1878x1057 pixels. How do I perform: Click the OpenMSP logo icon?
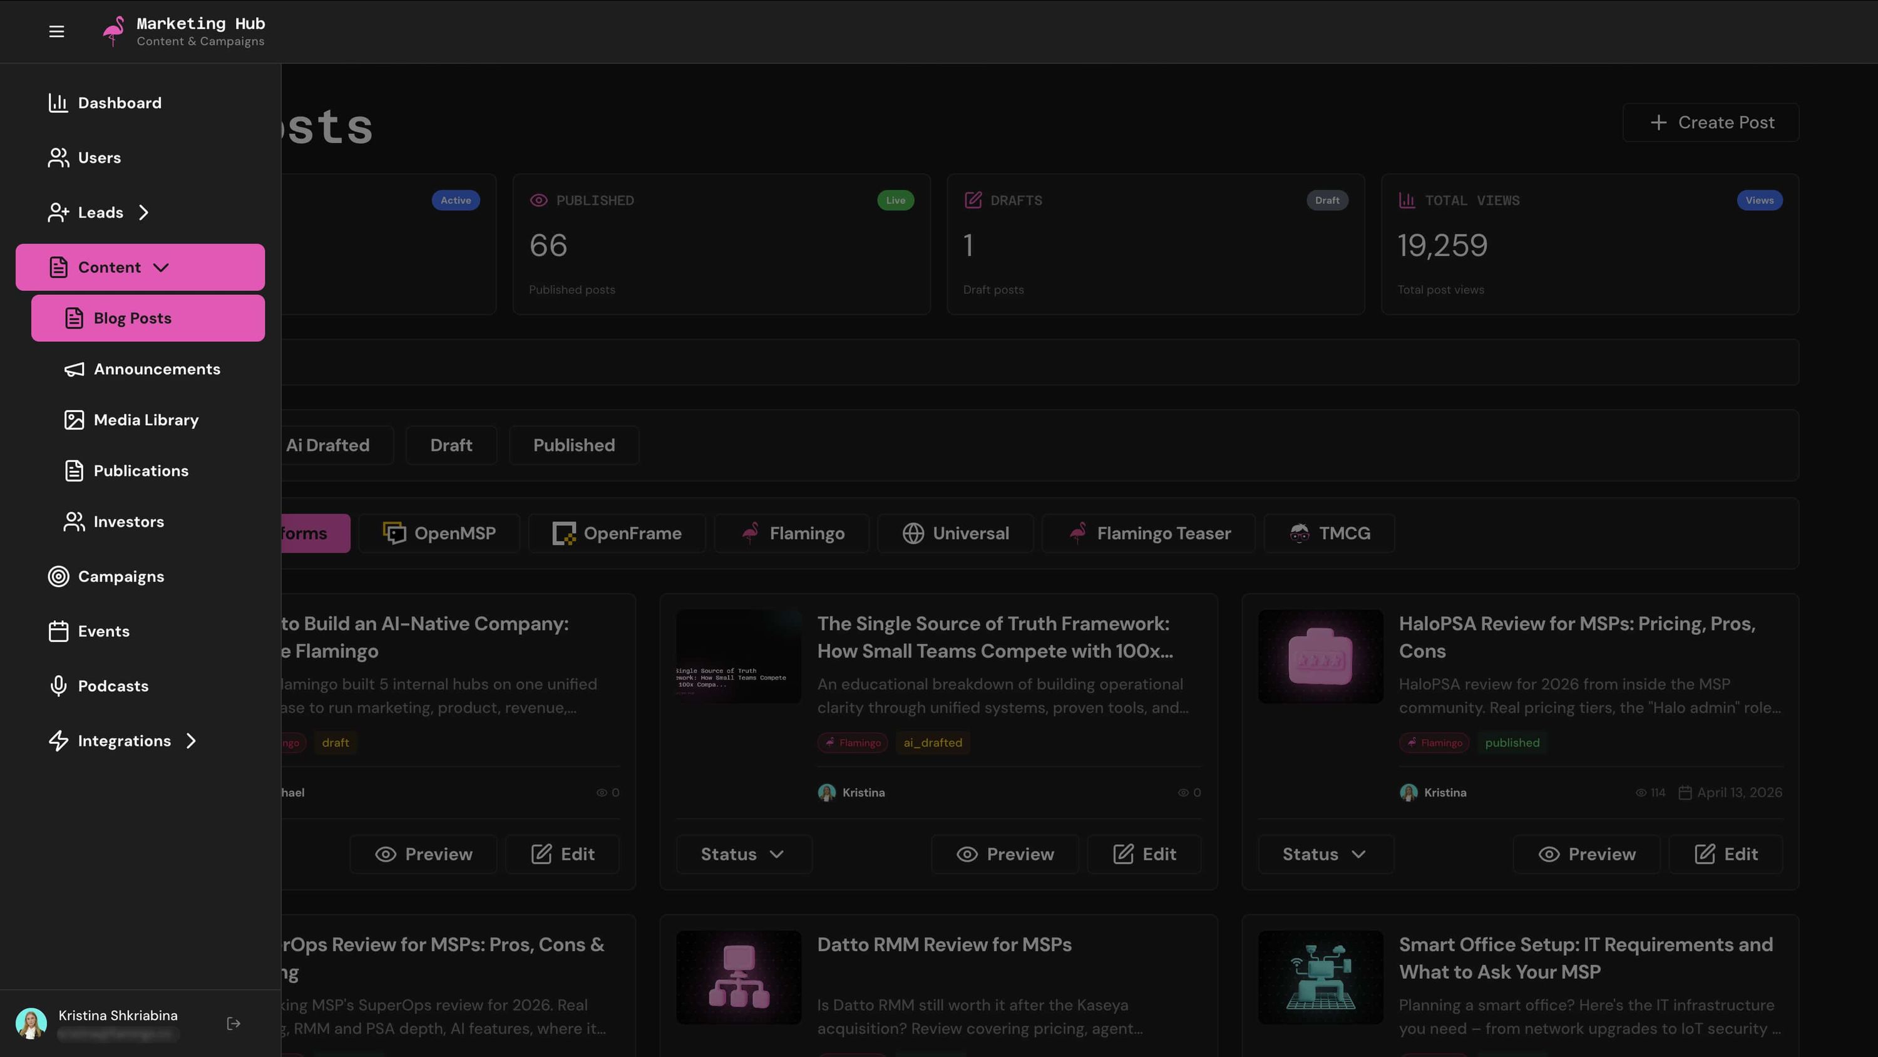coord(394,534)
